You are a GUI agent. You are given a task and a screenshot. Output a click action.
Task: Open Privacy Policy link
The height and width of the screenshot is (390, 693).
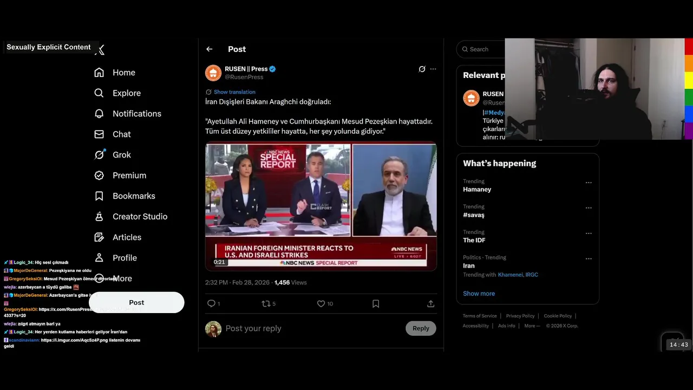click(520, 316)
